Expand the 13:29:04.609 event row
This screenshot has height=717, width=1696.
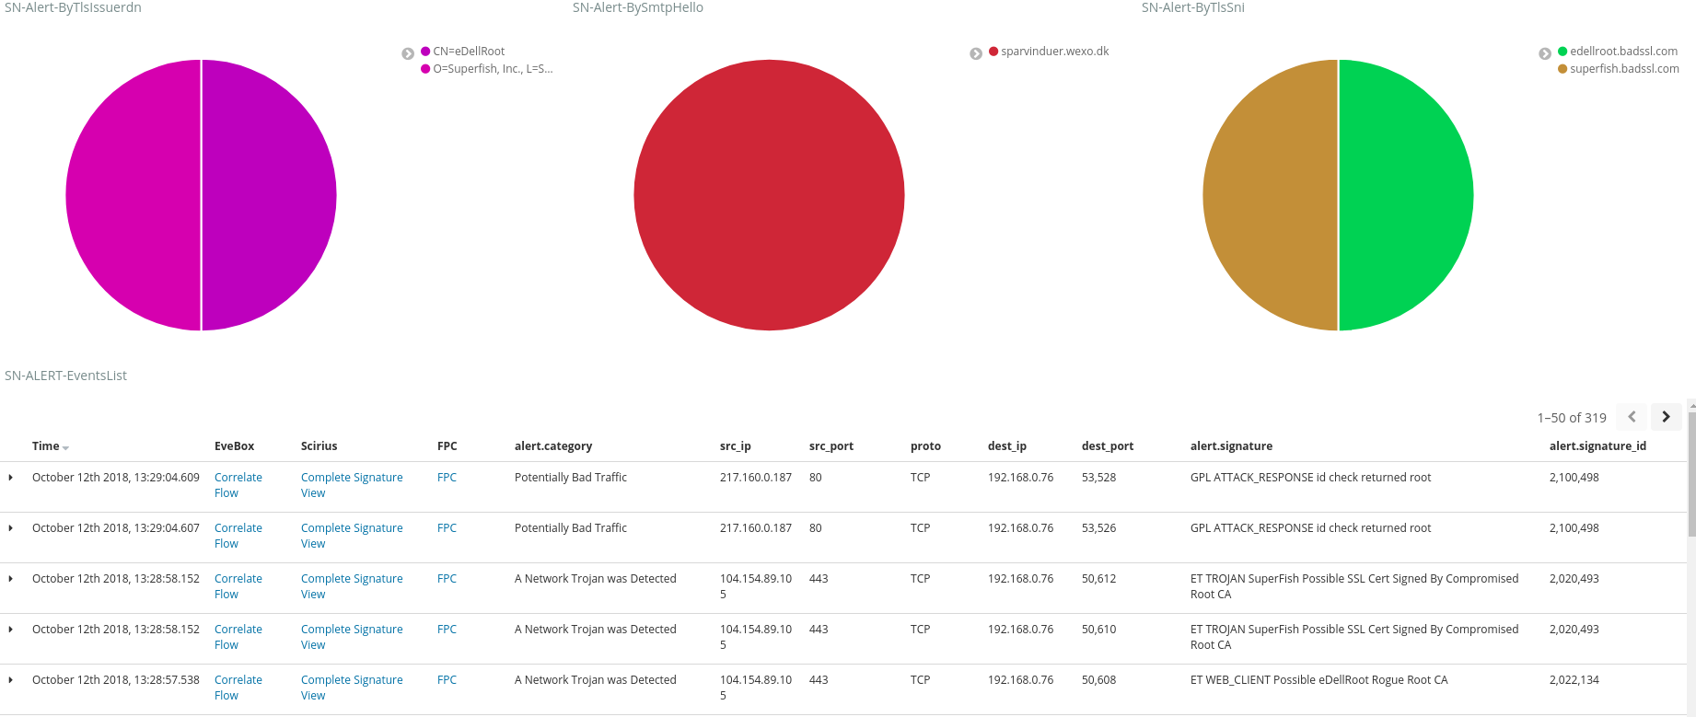click(x=10, y=478)
